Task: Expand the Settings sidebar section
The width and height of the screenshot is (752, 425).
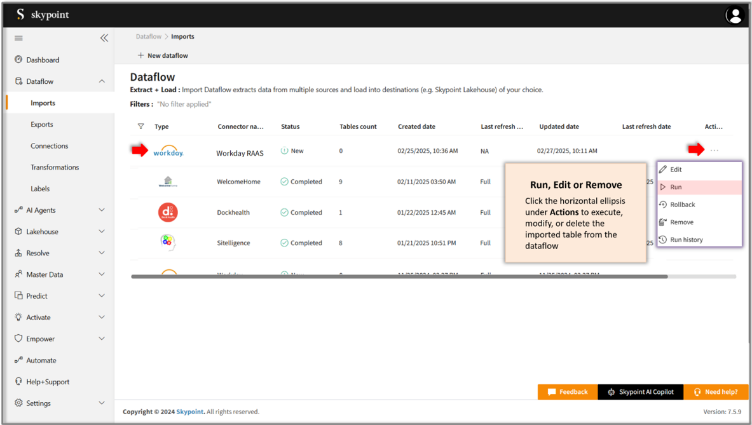Action: point(102,403)
